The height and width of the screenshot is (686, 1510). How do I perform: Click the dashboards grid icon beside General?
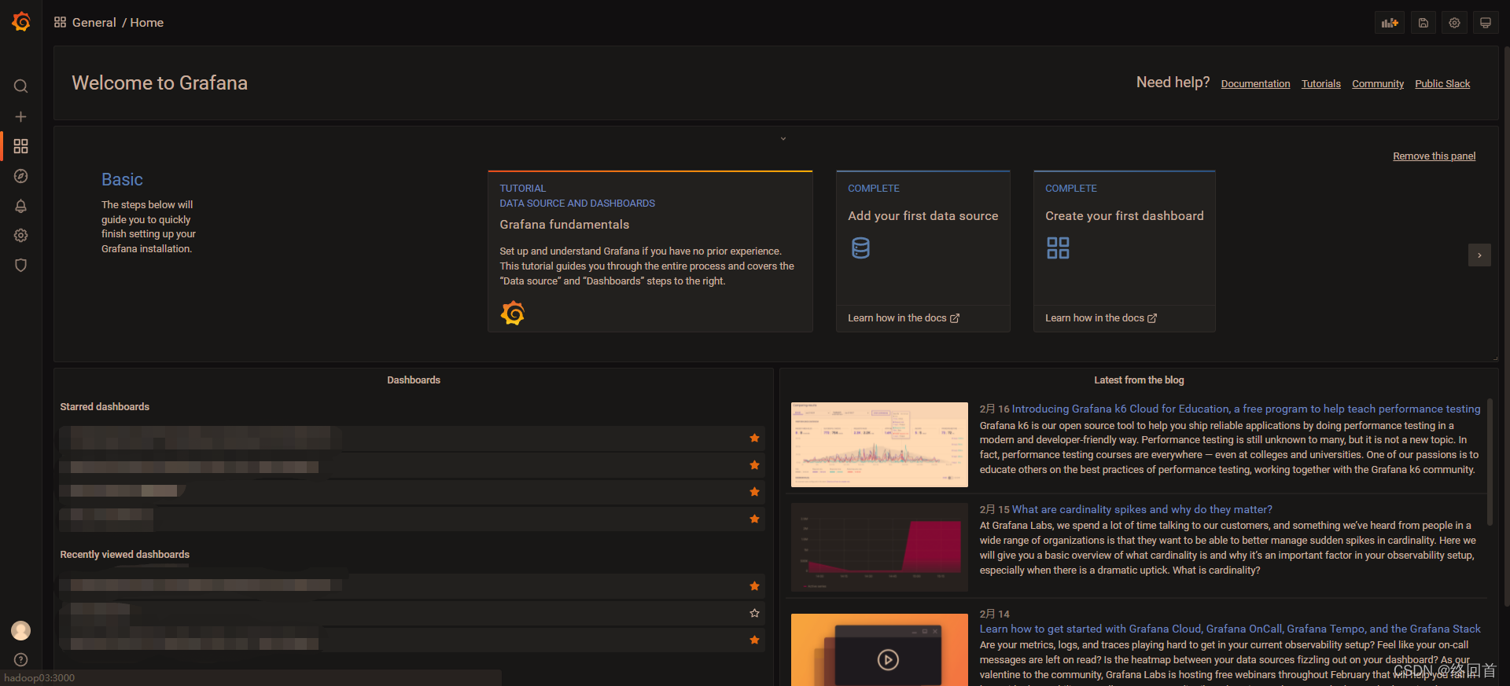60,22
